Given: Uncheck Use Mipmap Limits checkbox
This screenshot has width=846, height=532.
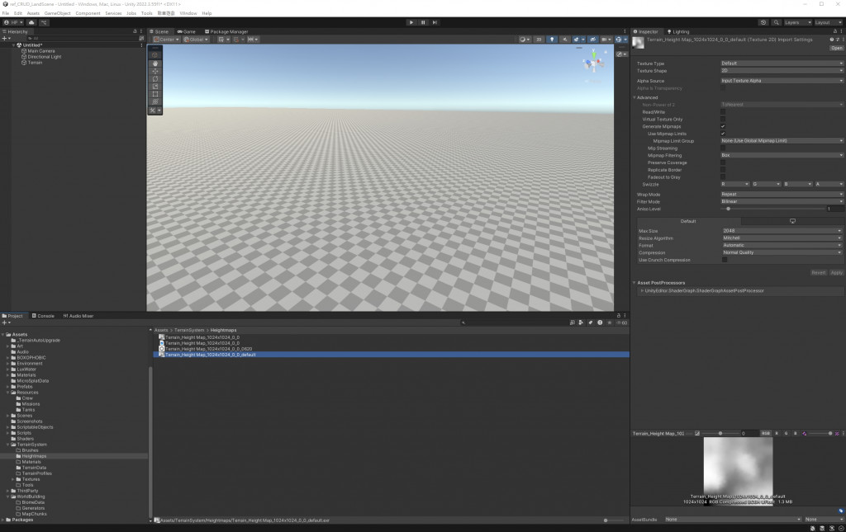Looking at the screenshot, I should 723,134.
